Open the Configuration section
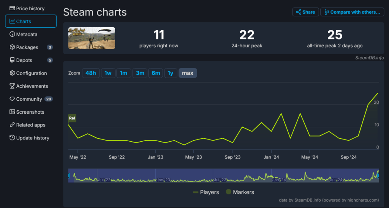Image resolution: width=389 pixels, height=208 pixels. pyautogui.click(x=31, y=73)
